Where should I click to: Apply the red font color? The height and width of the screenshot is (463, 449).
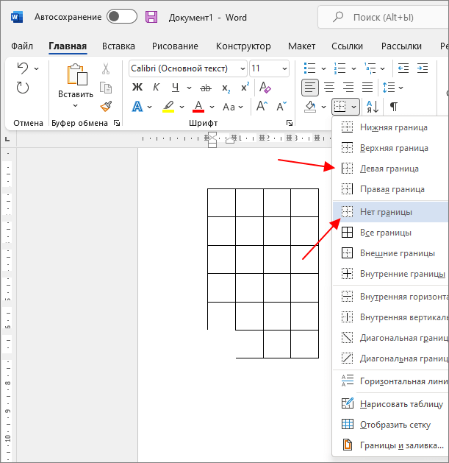(x=198, y=107)
